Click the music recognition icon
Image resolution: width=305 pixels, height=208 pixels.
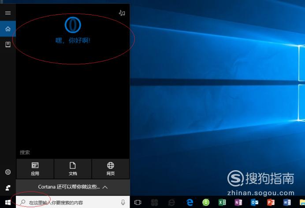tap(122, 13)
